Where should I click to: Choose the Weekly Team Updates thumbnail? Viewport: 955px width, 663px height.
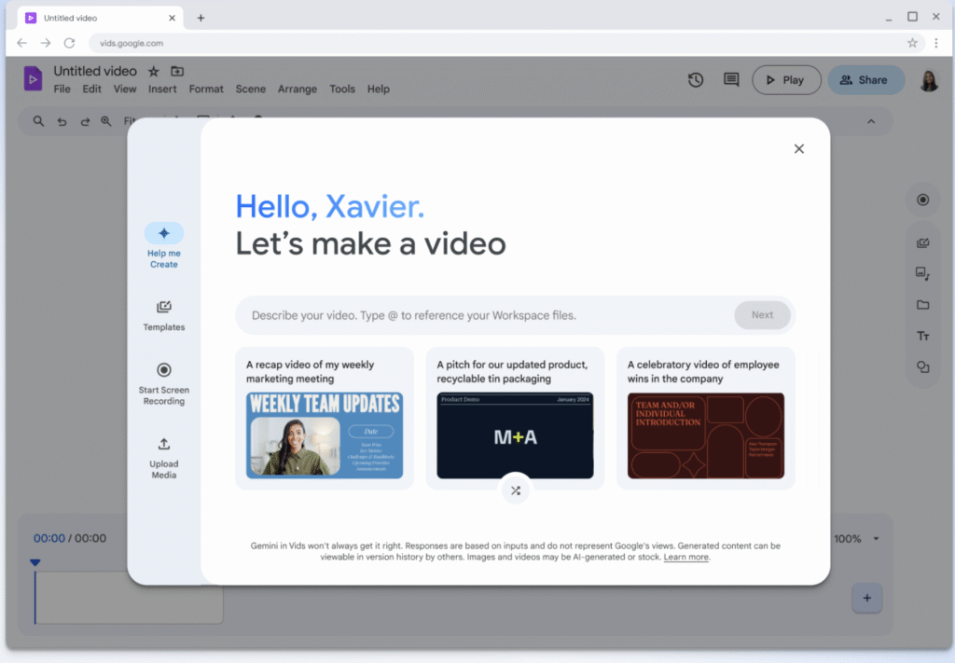pyautogui.click(x=325, y=435)
